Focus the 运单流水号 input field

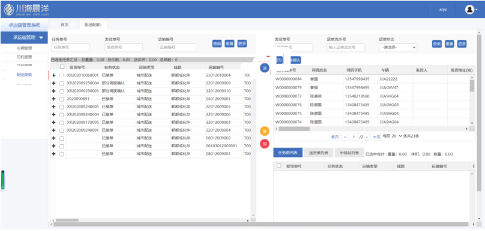(x=346, y=47)
